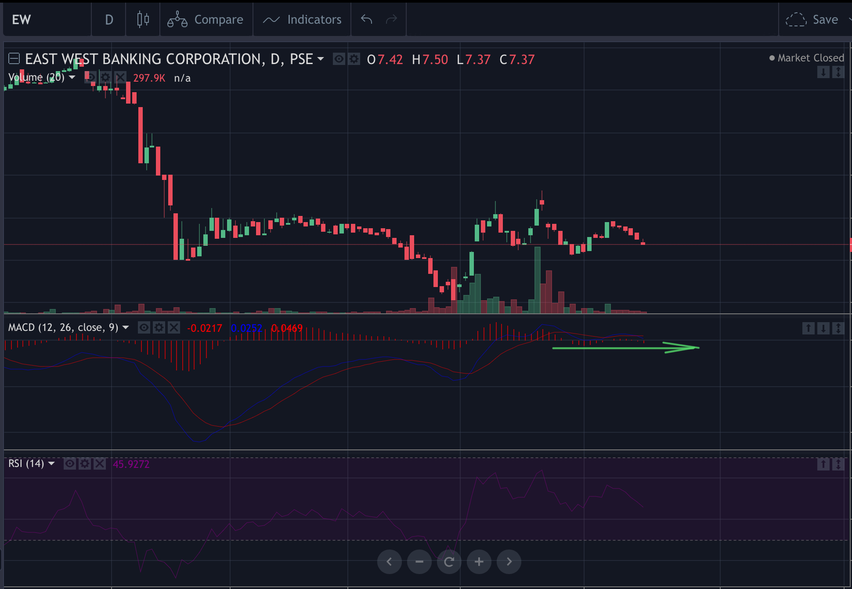The height and width of the screenshot is (589, 852).
Task: Maximize the RSI pane
Action: pos(838,464)
